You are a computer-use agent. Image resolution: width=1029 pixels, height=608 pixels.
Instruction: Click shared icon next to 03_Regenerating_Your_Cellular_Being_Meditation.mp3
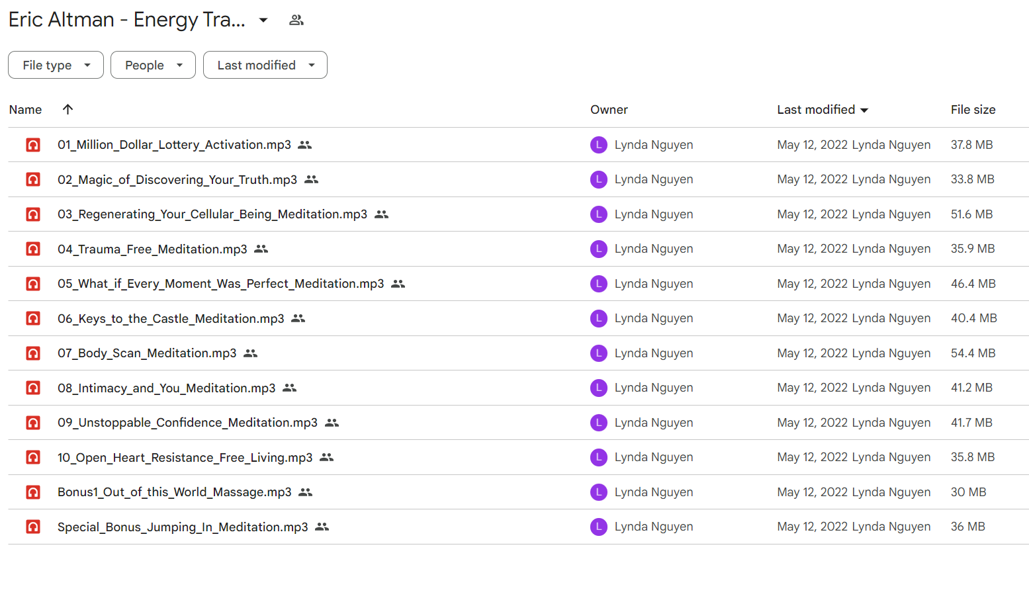pyautogui.click(x=381, y=214)
